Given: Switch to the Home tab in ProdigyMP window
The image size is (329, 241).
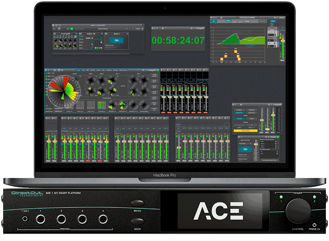Looking at the screenshot, I should point(78,70).
